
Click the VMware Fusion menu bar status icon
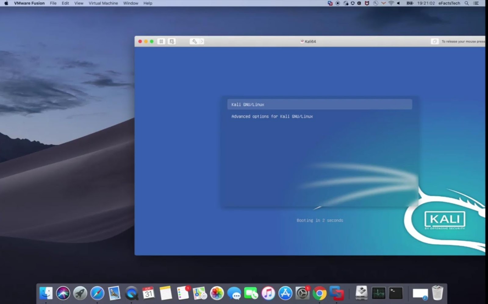click(330, 3)
